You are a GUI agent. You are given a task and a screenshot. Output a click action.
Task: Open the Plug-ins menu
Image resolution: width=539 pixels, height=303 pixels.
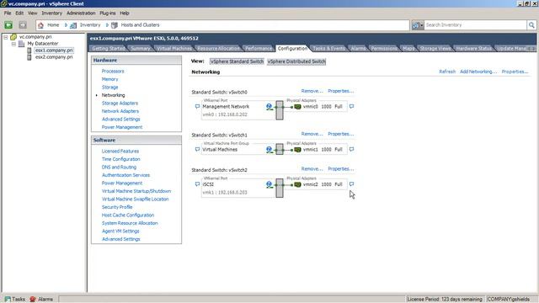point(108,13)
